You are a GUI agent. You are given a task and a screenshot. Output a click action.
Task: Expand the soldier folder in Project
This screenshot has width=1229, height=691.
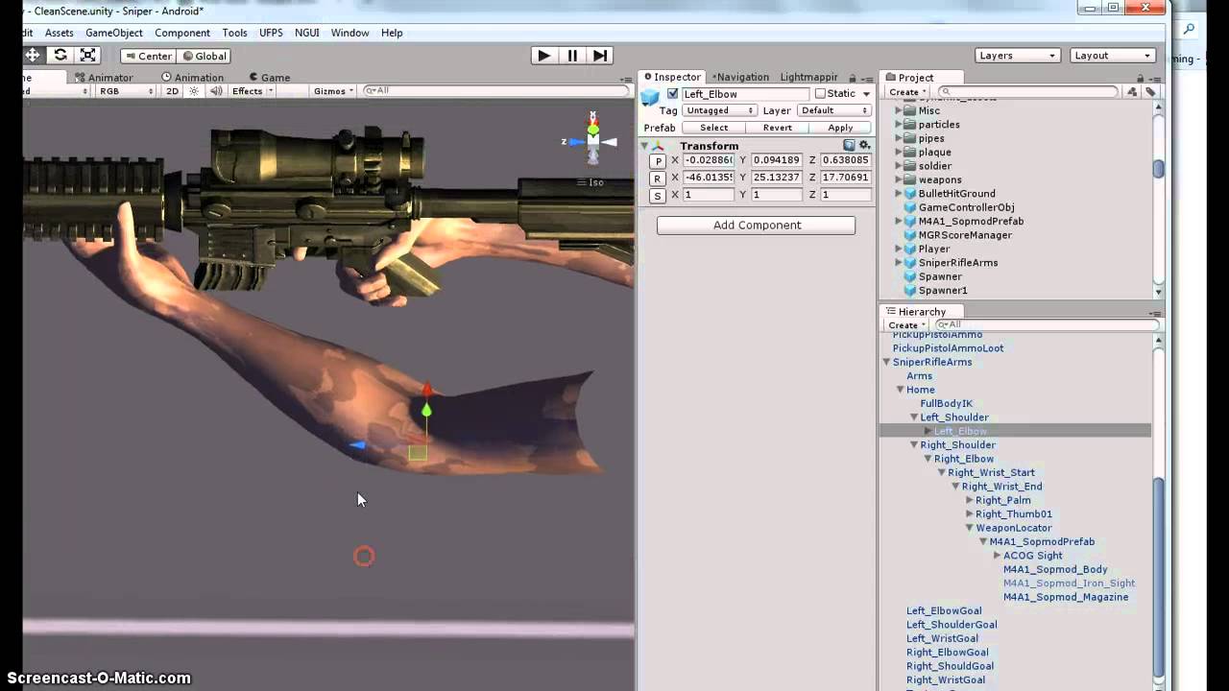(x=899, y=166)
